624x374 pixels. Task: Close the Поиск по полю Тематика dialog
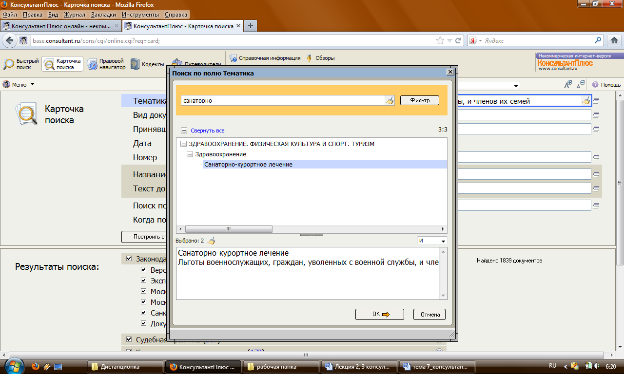[450, 72]
